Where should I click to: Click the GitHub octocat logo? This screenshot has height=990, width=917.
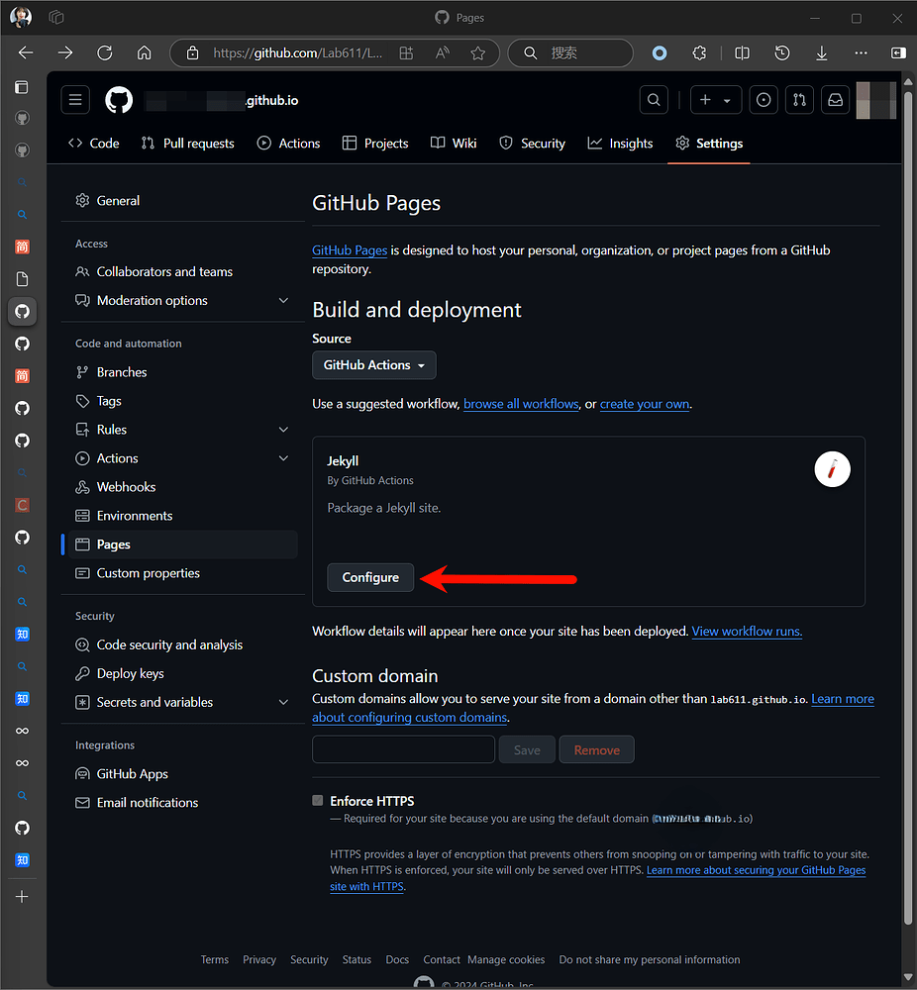pyautogui.click(x=118, y=99)
